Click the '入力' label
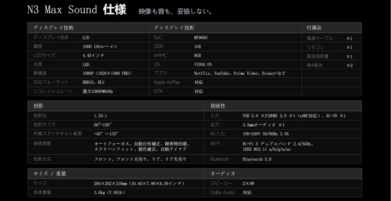 click(x=215, y=116)
